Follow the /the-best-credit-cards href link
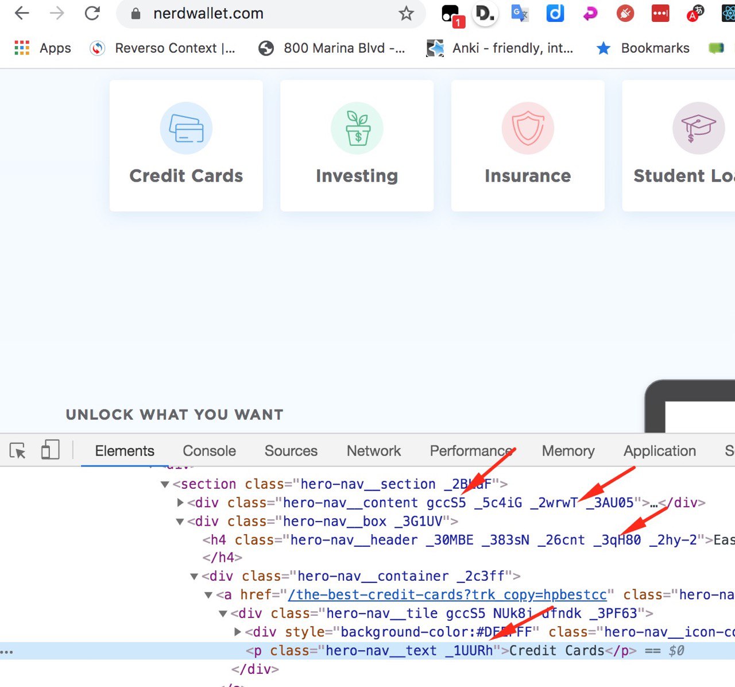 (447, 595)
